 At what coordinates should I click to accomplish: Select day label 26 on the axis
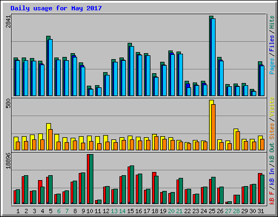click(220, 211)
